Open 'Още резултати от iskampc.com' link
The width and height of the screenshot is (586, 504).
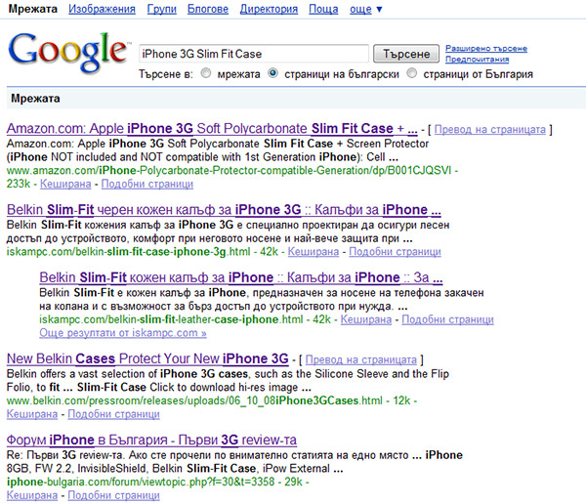click(123, 333)
